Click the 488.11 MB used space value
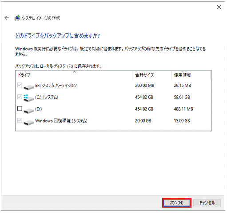 183,109
